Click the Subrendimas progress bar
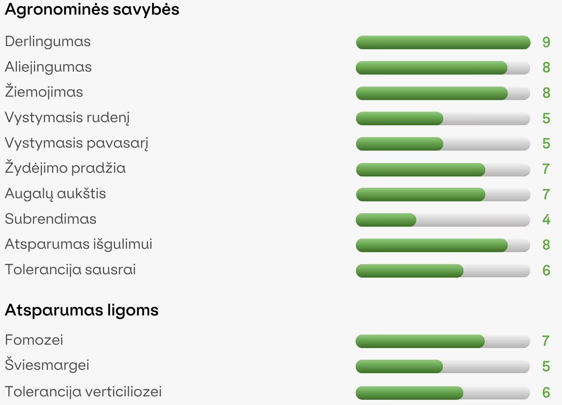 click(x=443, y=220)
